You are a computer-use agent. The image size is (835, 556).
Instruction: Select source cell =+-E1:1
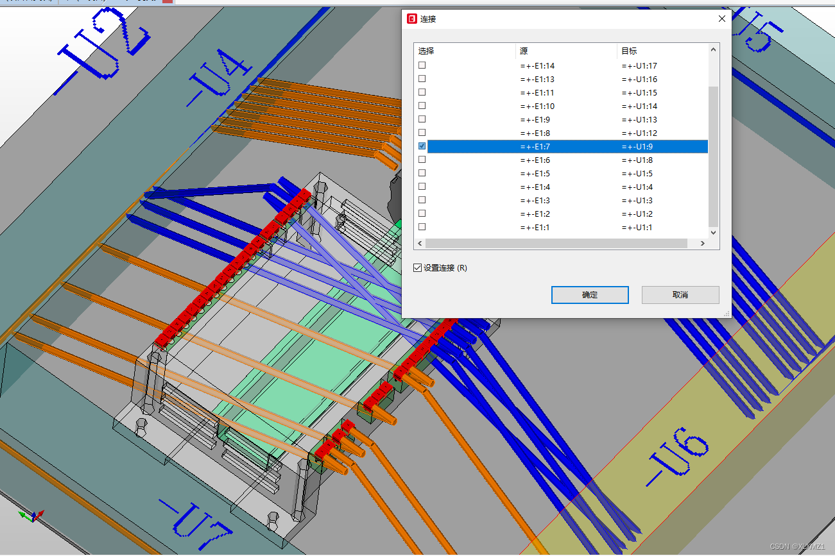point(535,228)
